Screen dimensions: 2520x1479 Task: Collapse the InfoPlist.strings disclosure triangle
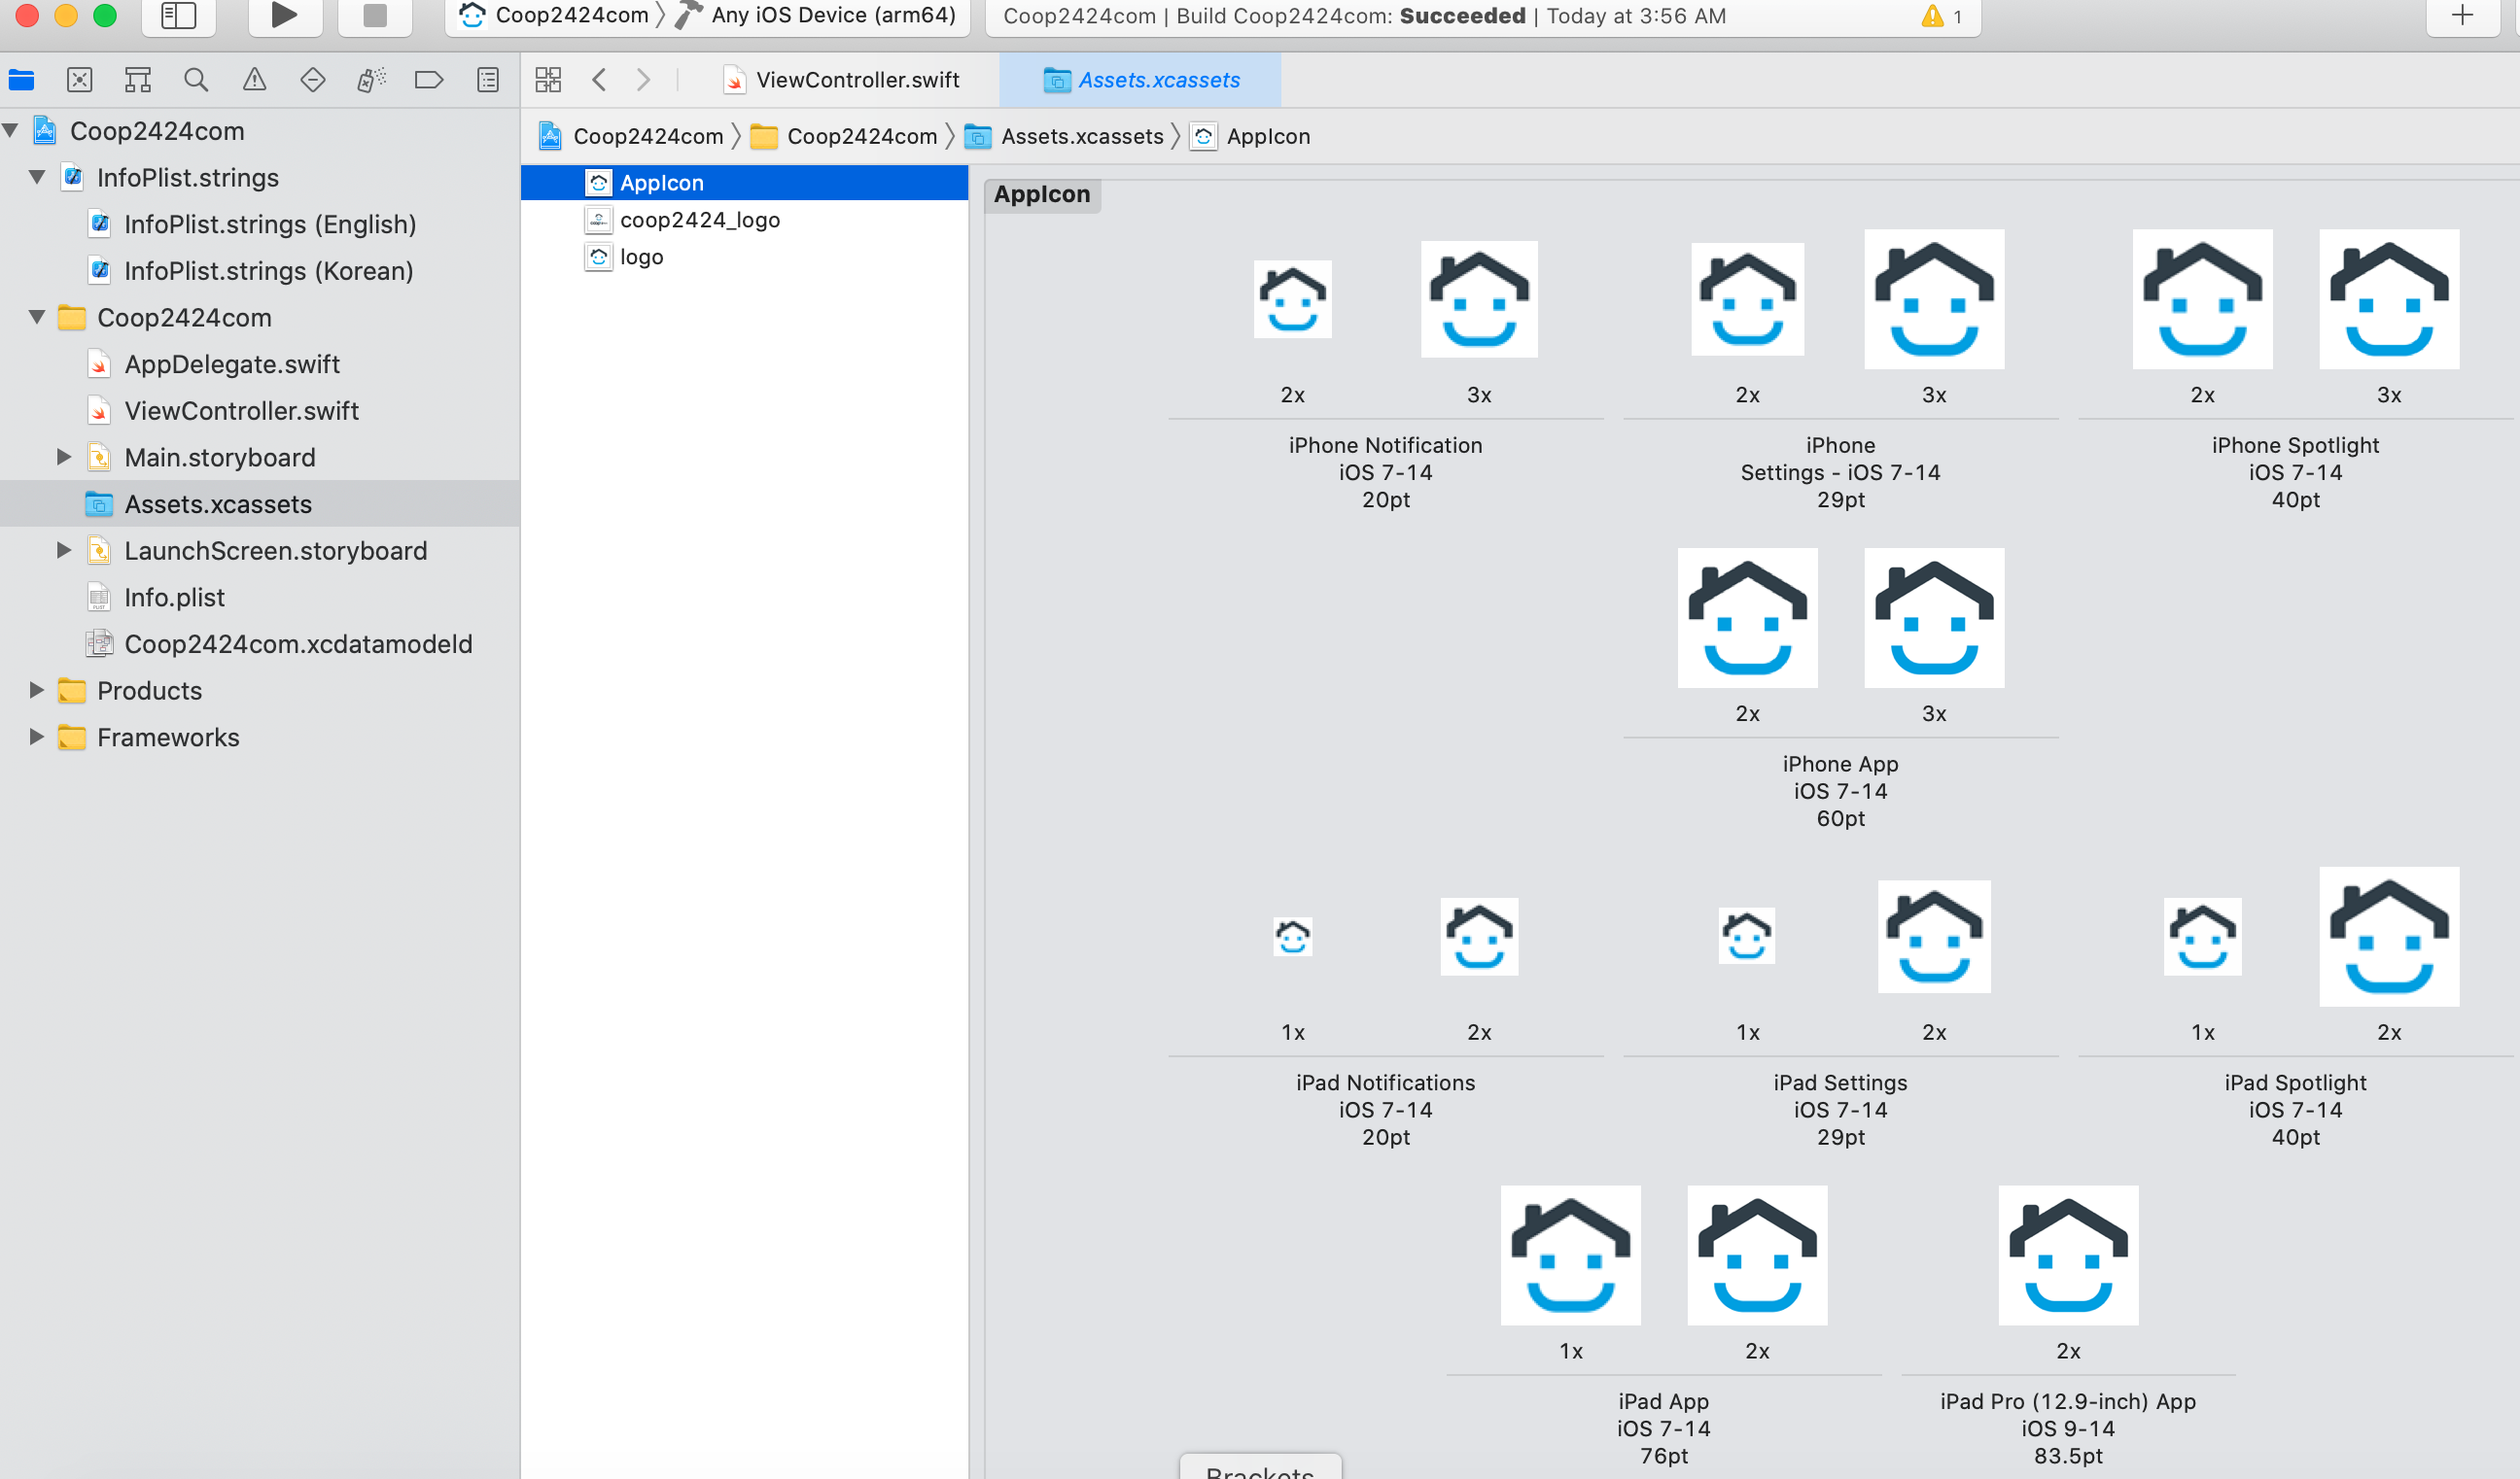[x=37, y=178]
